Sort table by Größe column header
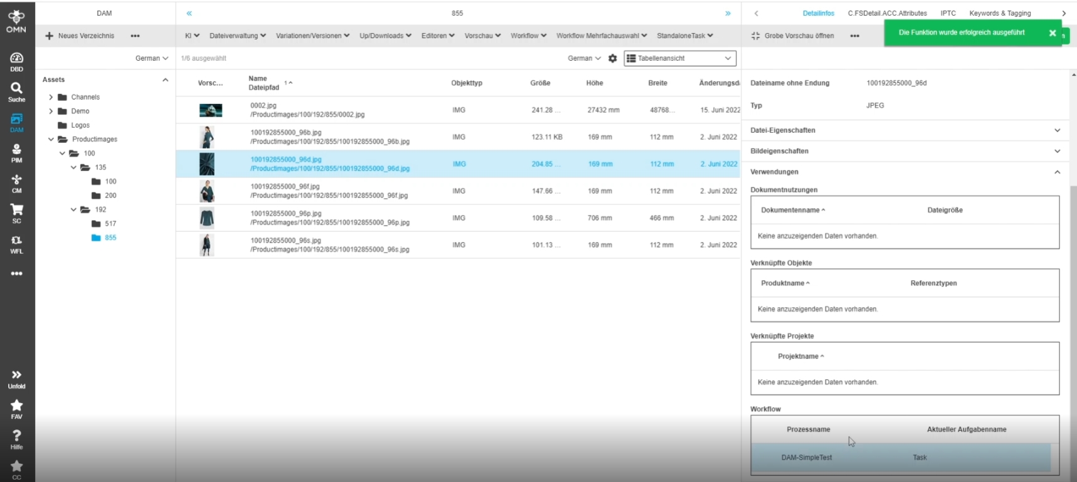1077x482 pixels. [540, 83]
